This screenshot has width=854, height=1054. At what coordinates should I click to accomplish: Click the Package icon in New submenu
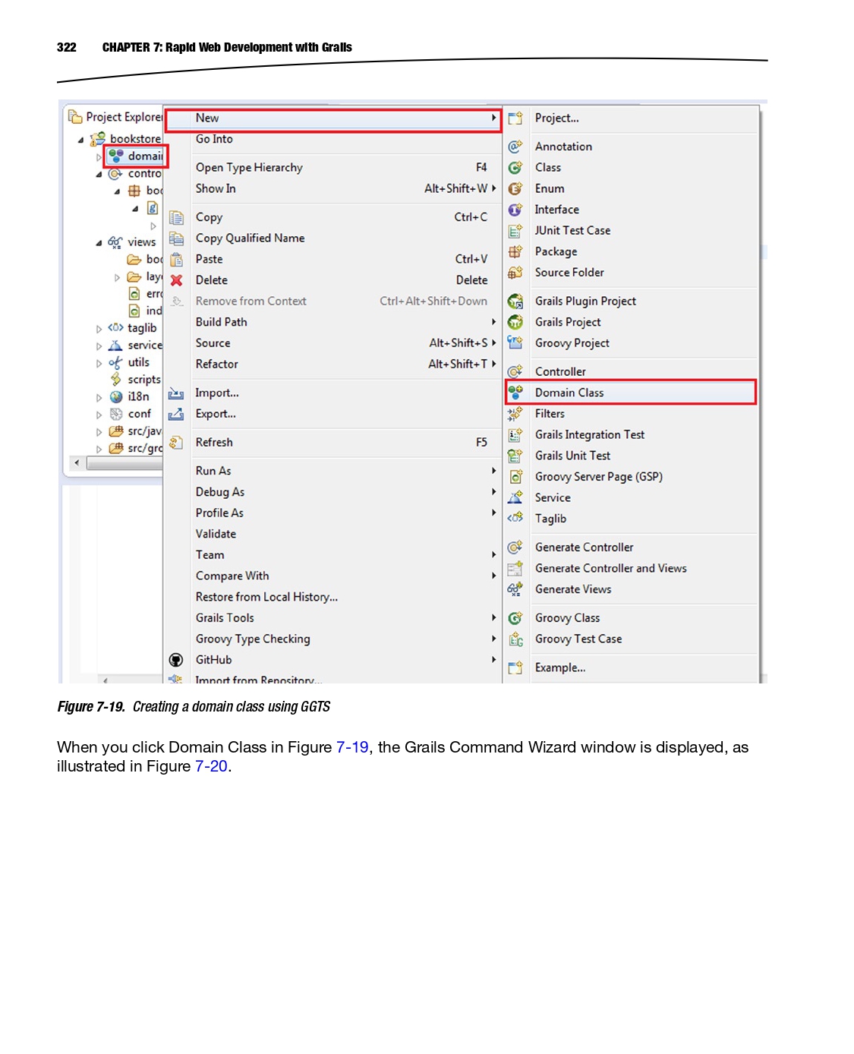coord(515,251)
